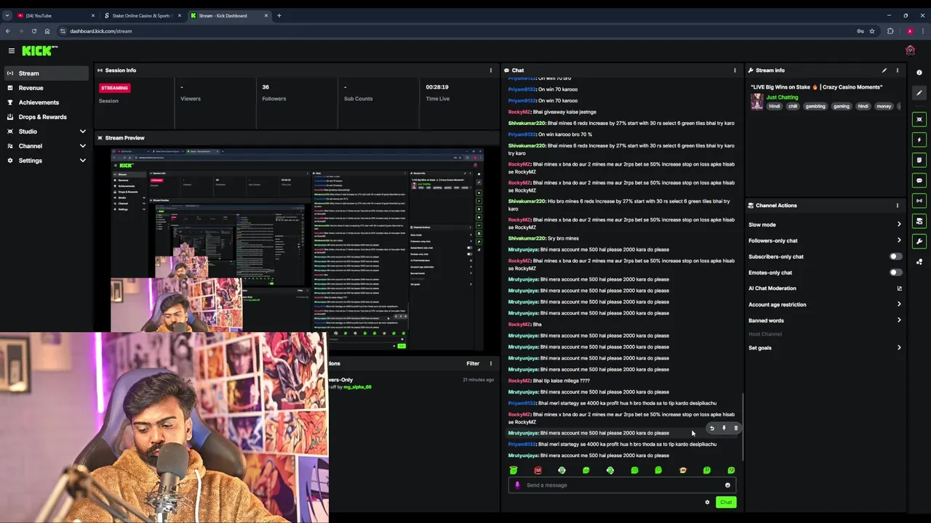
Task: Toggle the chat bubble panel icon in the right sidebar
Action: coord(919,180)
